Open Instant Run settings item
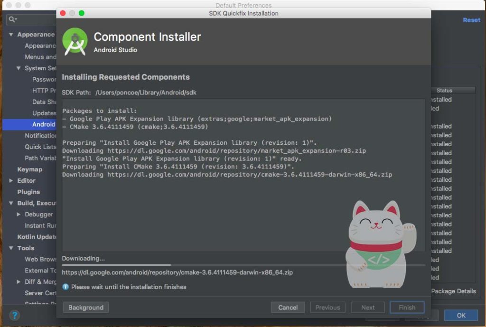486x327 pixels. (41, 225)
